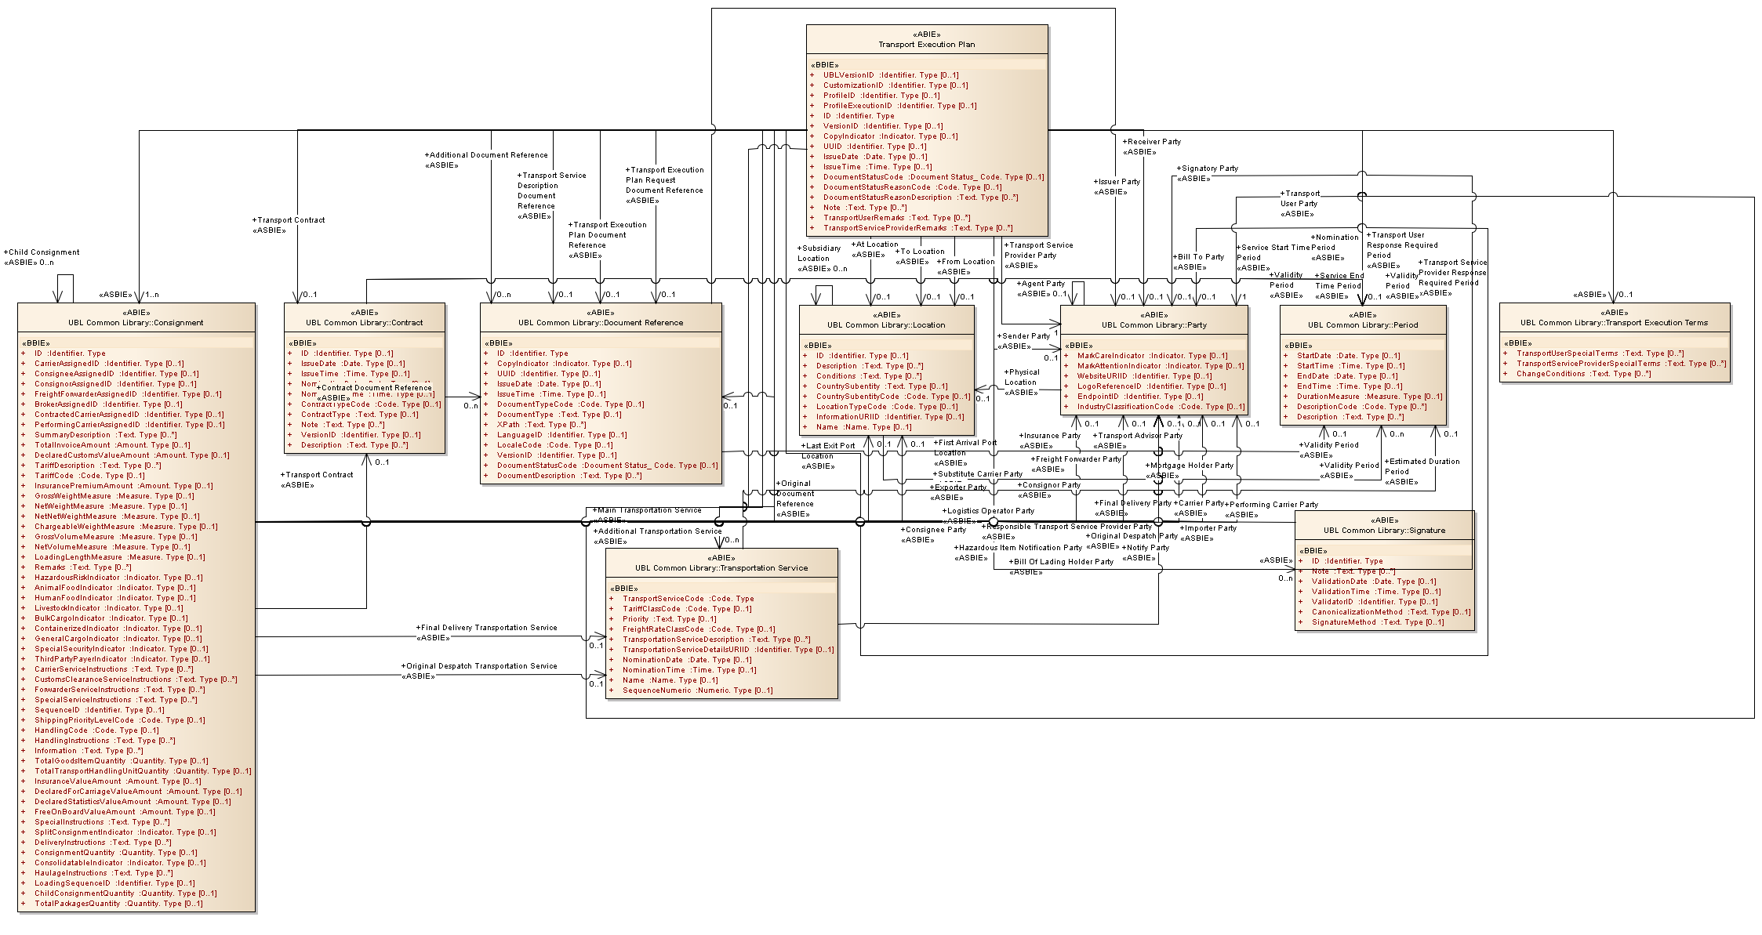Select the UBL Common Library::Period class header
Image resolution: width=1762 pixels, height=935 pixels.
coord(1363,324)
